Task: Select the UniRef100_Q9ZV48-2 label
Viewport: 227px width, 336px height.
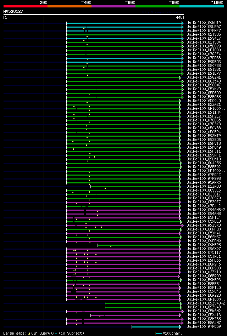Action: point(206,303)
